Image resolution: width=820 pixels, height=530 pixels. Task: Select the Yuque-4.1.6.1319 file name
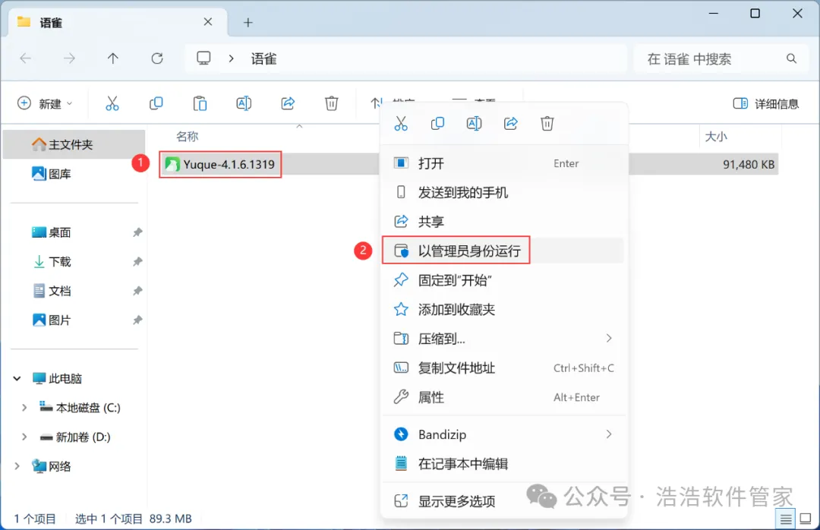pos(229,164)
